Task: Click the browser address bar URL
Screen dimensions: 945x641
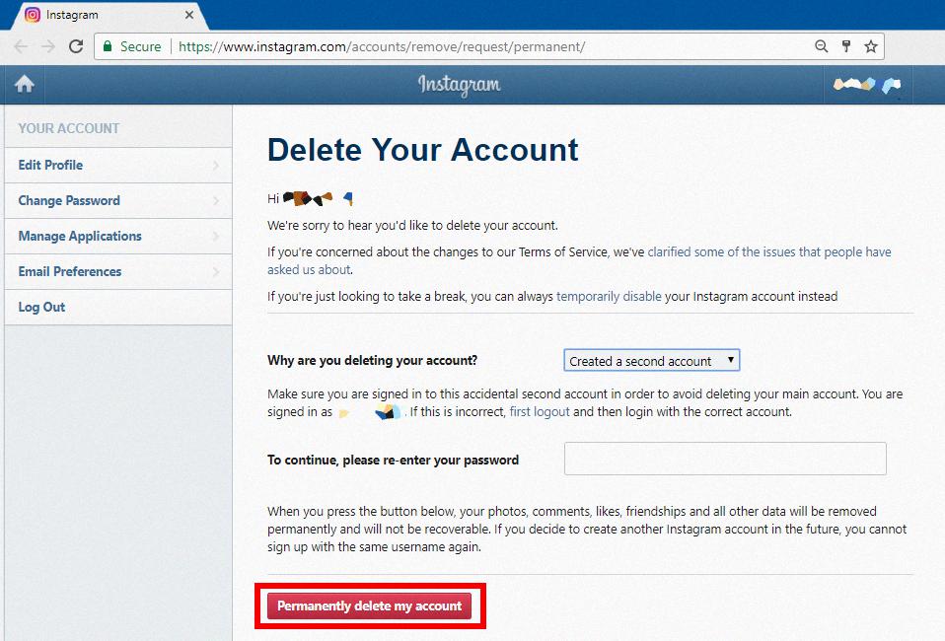Action: 382,46
